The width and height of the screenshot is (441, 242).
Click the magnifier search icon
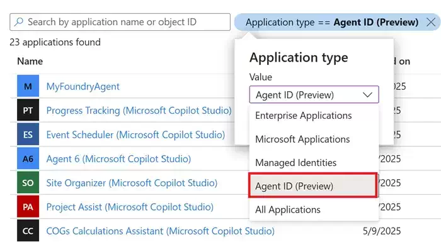point(19,22)
